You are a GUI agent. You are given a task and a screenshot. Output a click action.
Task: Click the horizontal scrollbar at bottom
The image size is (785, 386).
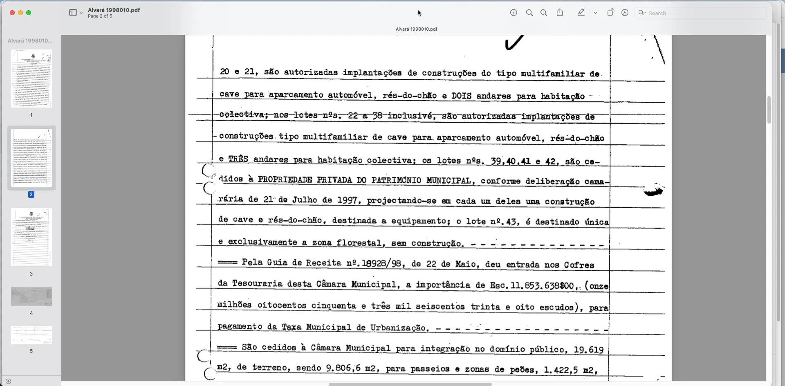(410, 384)
